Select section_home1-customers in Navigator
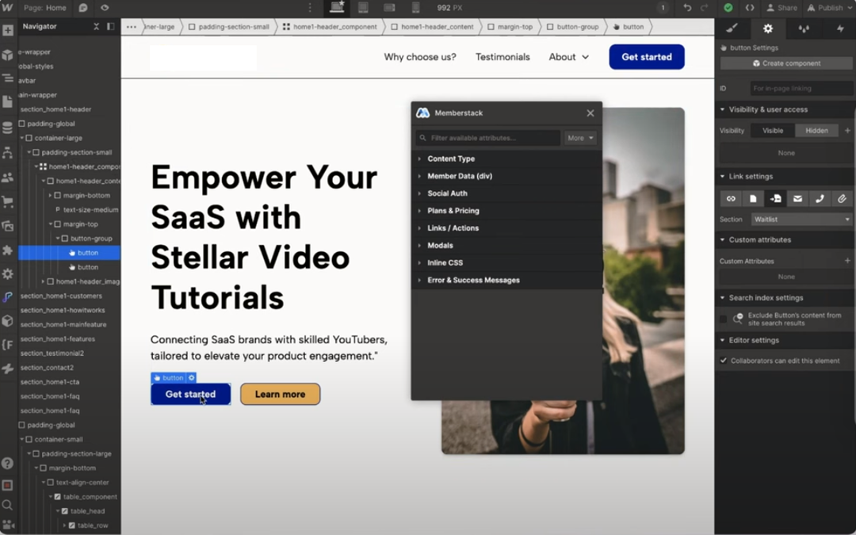This screenshot has width=856, height=535. [x=61, y=296]
